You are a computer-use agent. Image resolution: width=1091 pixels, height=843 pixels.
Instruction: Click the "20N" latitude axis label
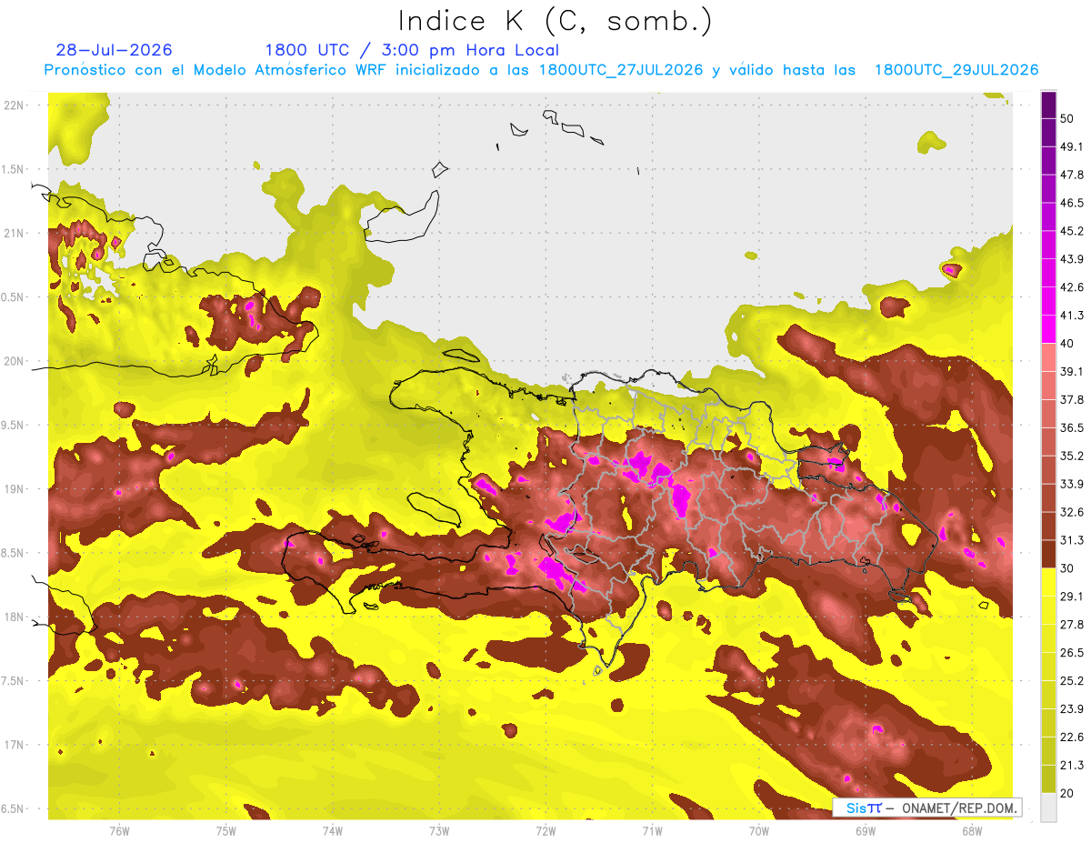(x=13, y=361)
